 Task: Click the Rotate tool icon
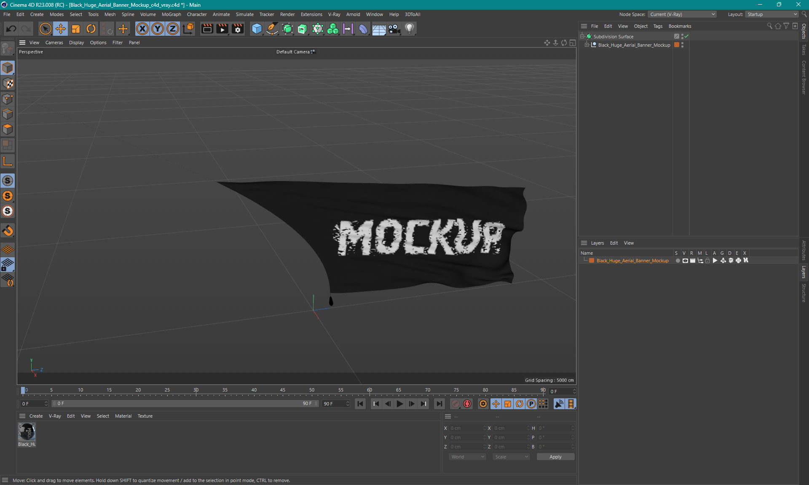coord(91,28)
